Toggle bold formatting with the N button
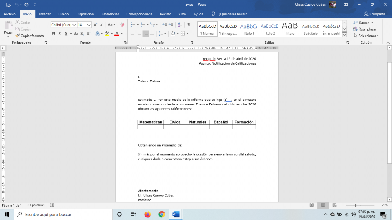This screenshot has height=220, width=392. pyautogui.click(x=54, y=34)
